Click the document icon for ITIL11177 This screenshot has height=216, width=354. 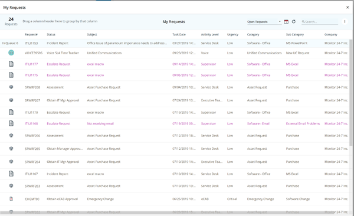[x=11, y=64]
